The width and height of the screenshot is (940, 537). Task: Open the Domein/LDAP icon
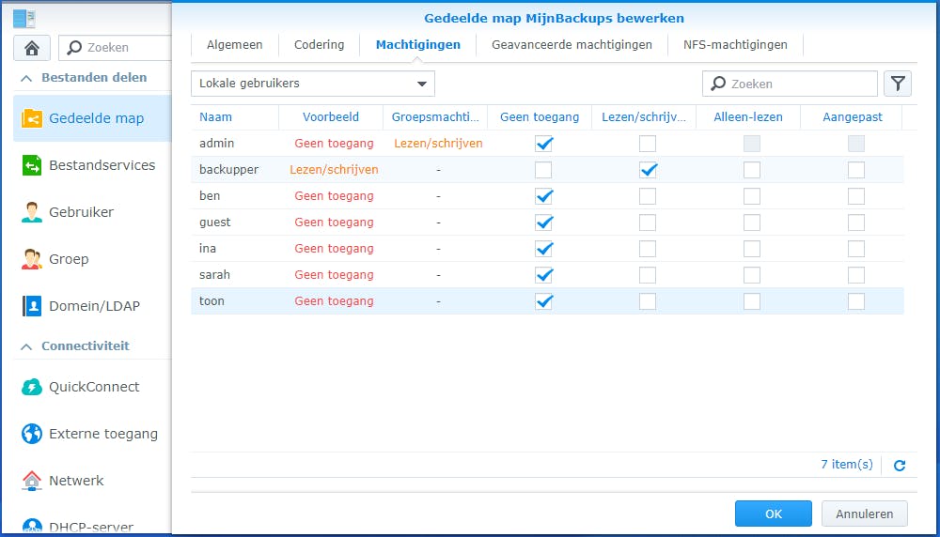click(x=32, y=306)
